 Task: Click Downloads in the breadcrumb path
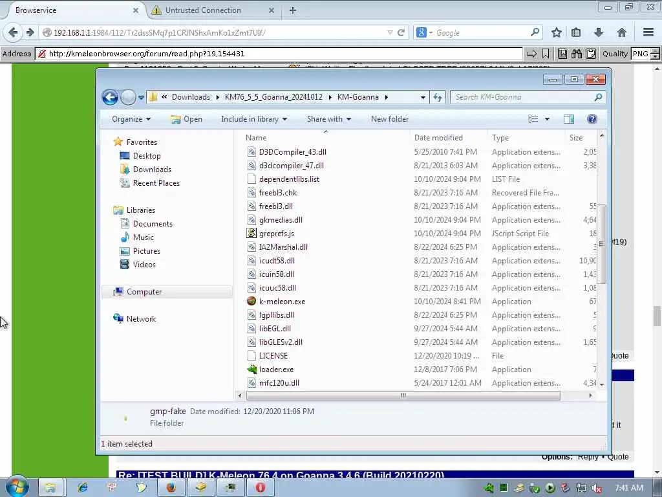coord(191,97)
